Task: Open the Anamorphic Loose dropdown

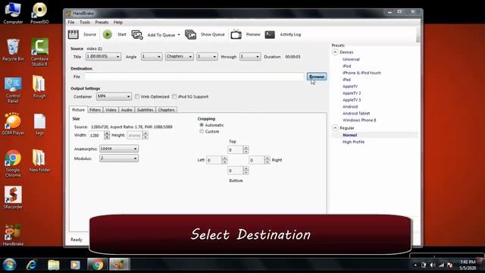Action: [118, 149]
